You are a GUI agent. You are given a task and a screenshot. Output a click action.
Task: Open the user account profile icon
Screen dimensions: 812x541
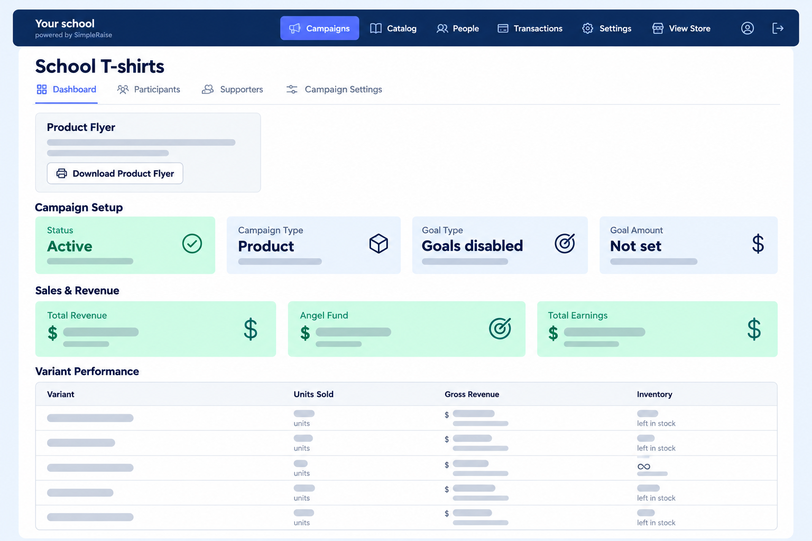748,28
